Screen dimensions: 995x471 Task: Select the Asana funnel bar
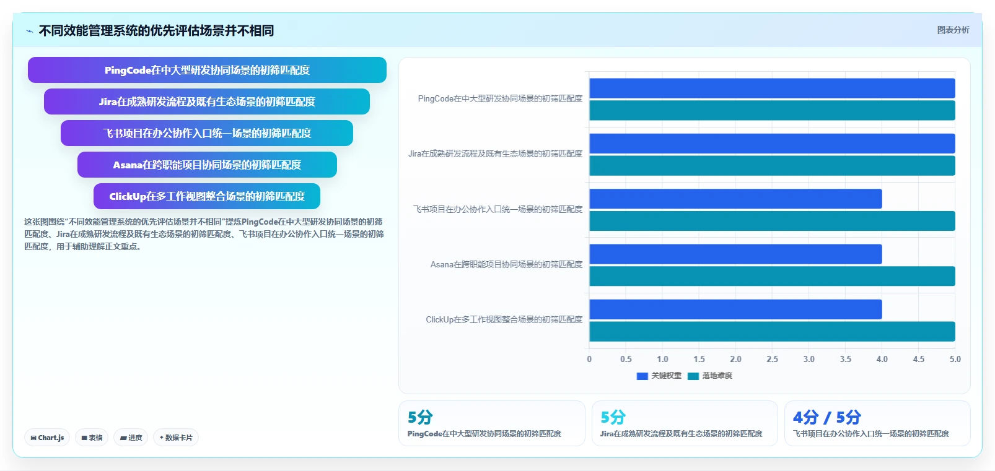tap(207, 165)
